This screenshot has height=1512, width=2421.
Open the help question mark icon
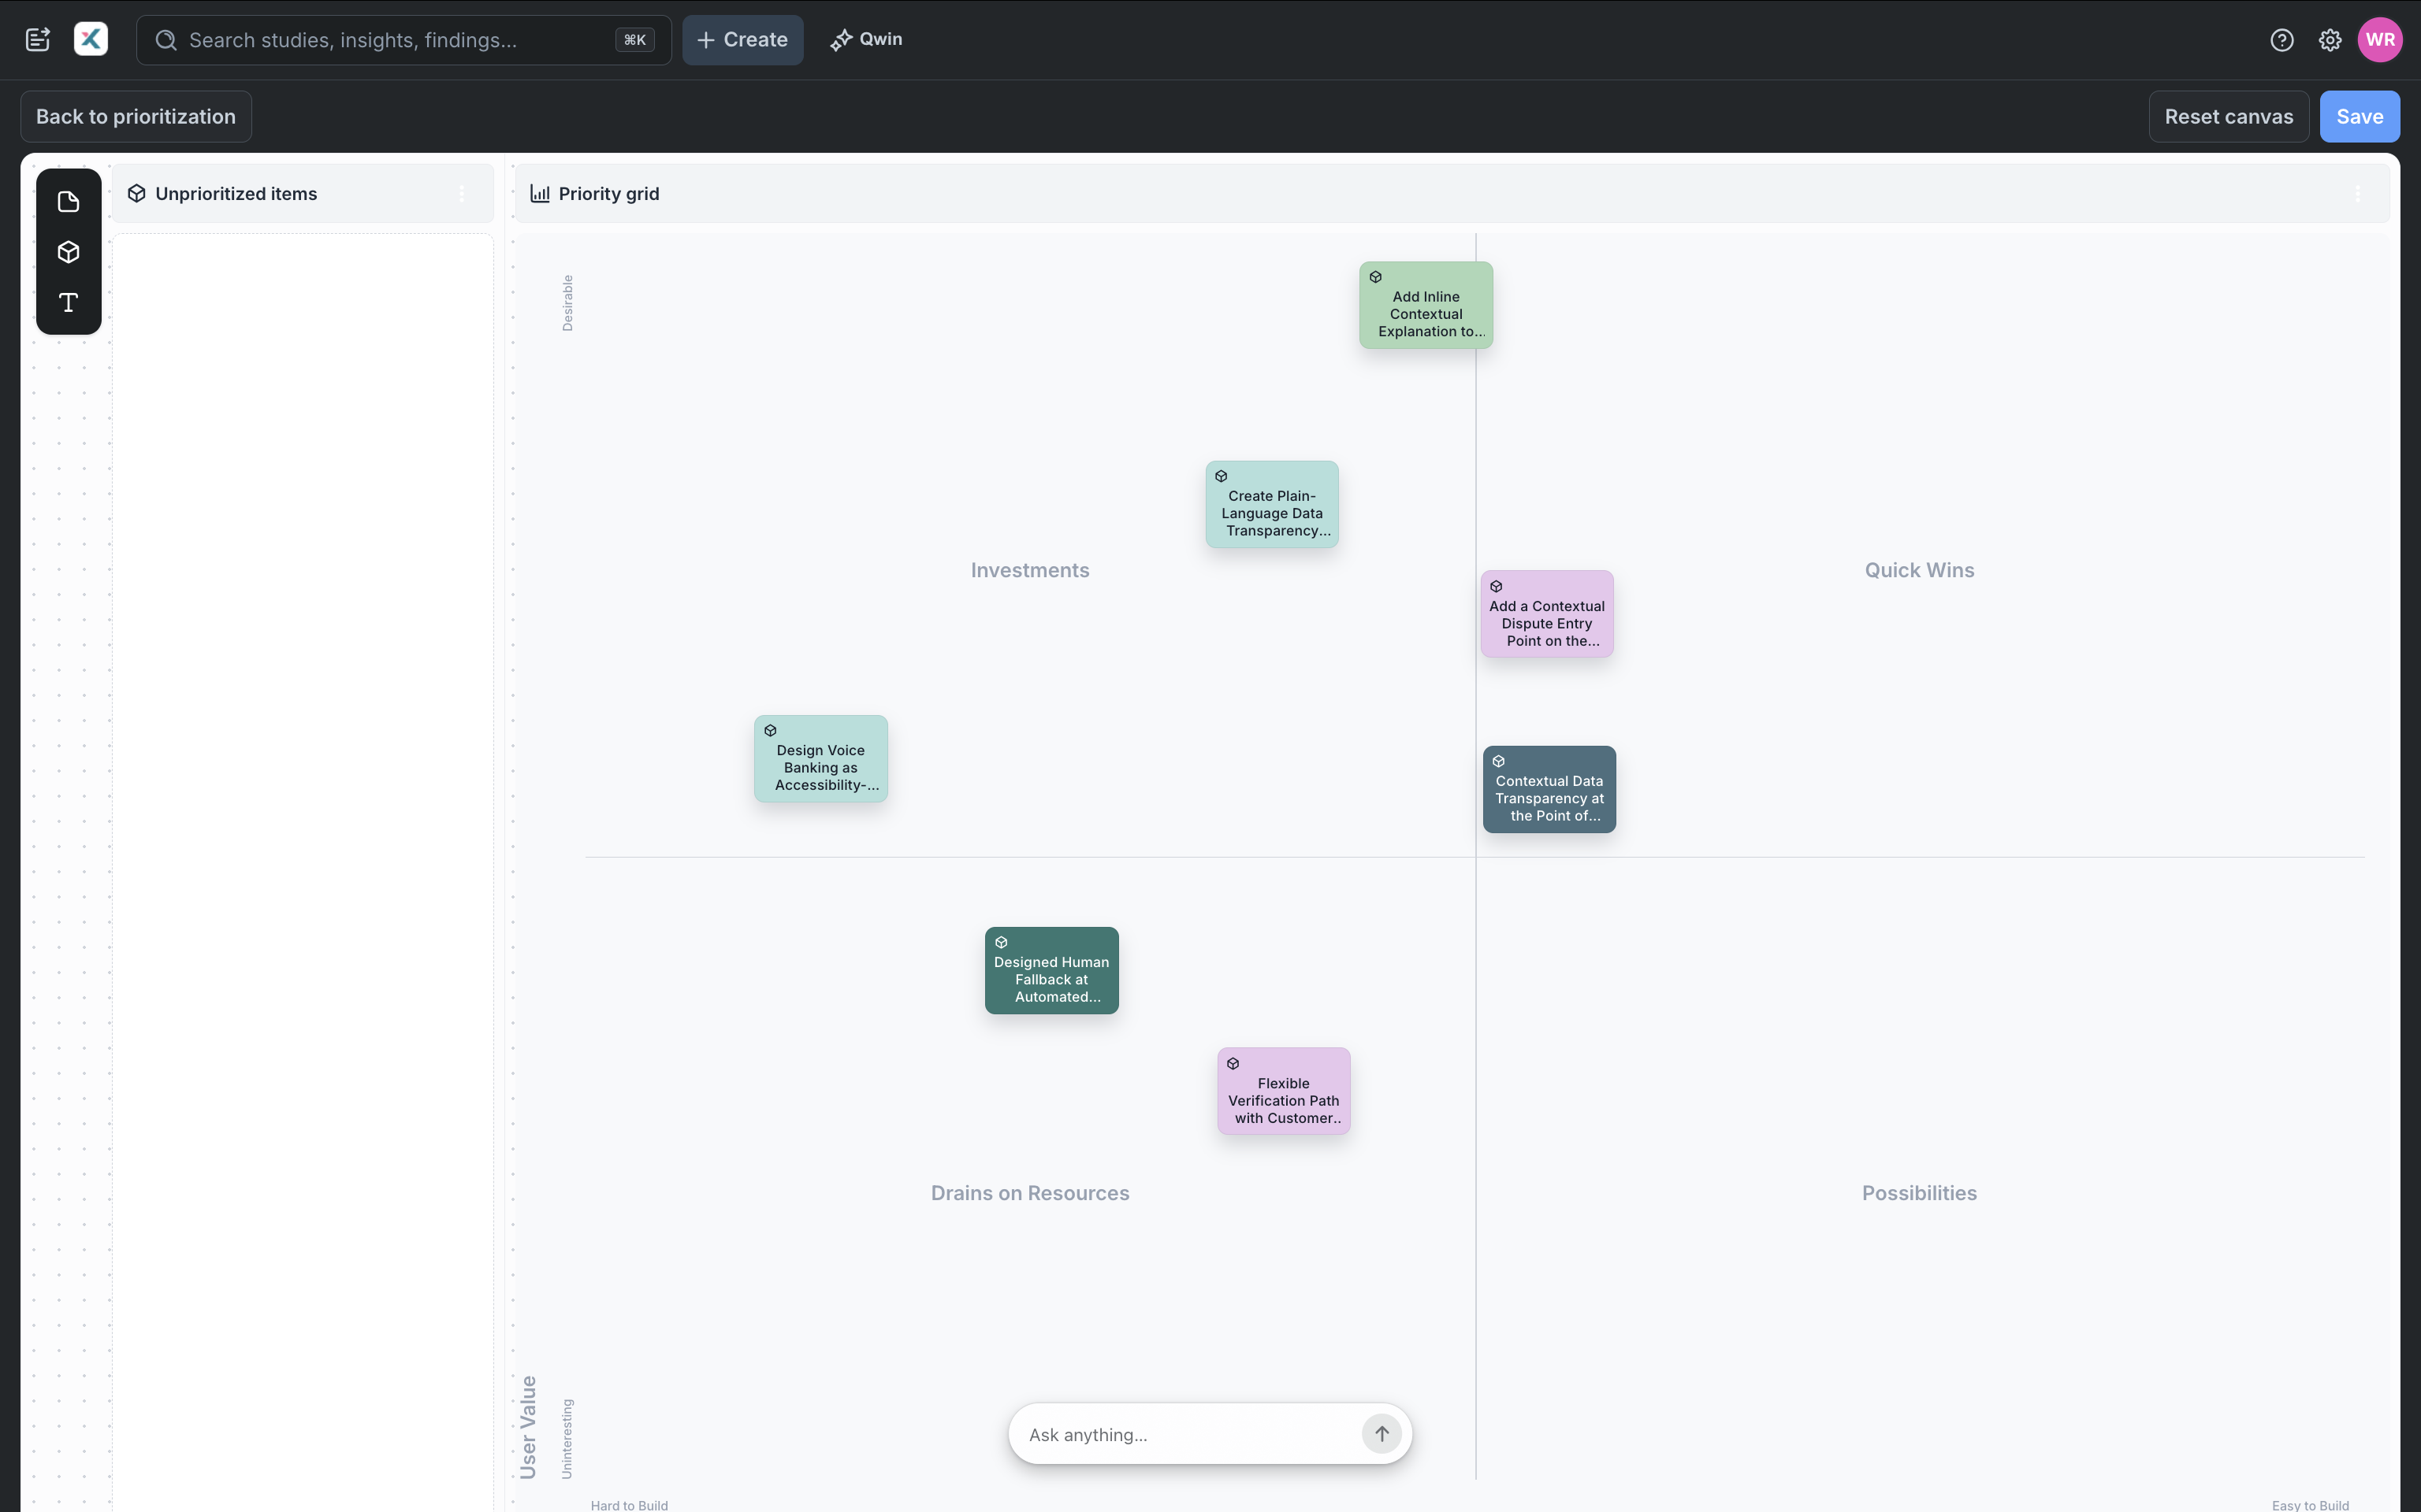2282,40
